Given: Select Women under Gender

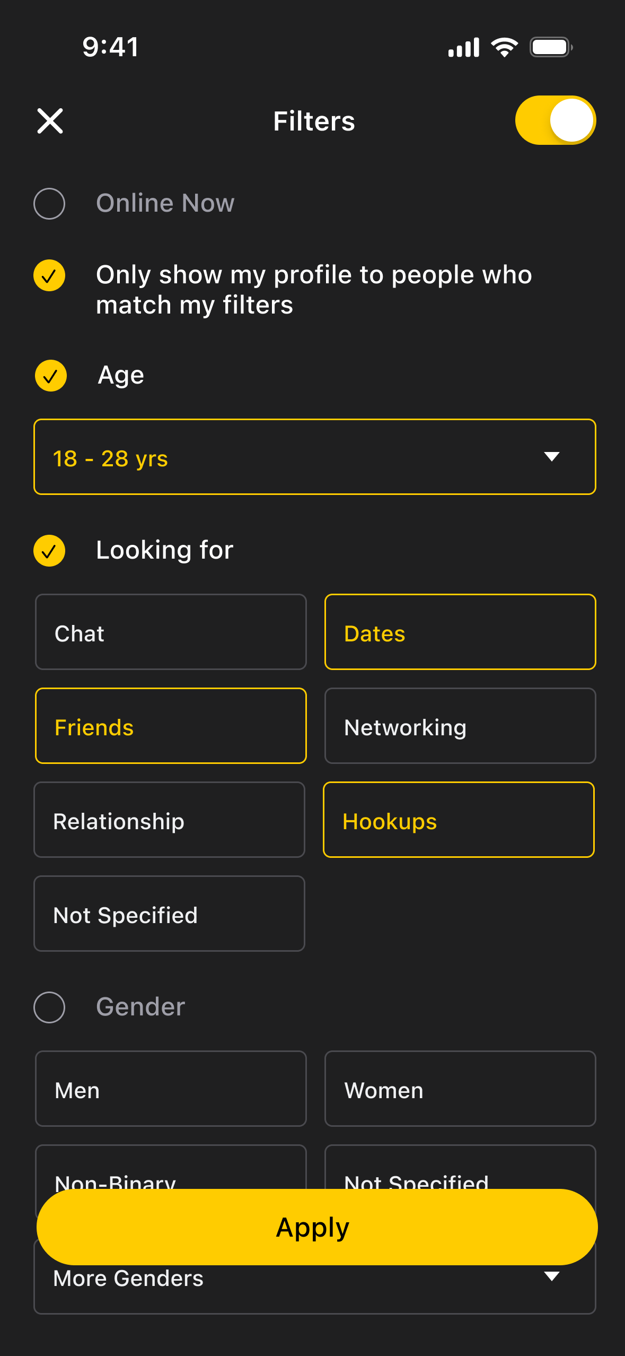Looking at the screenshot, I should (460, 1089).
